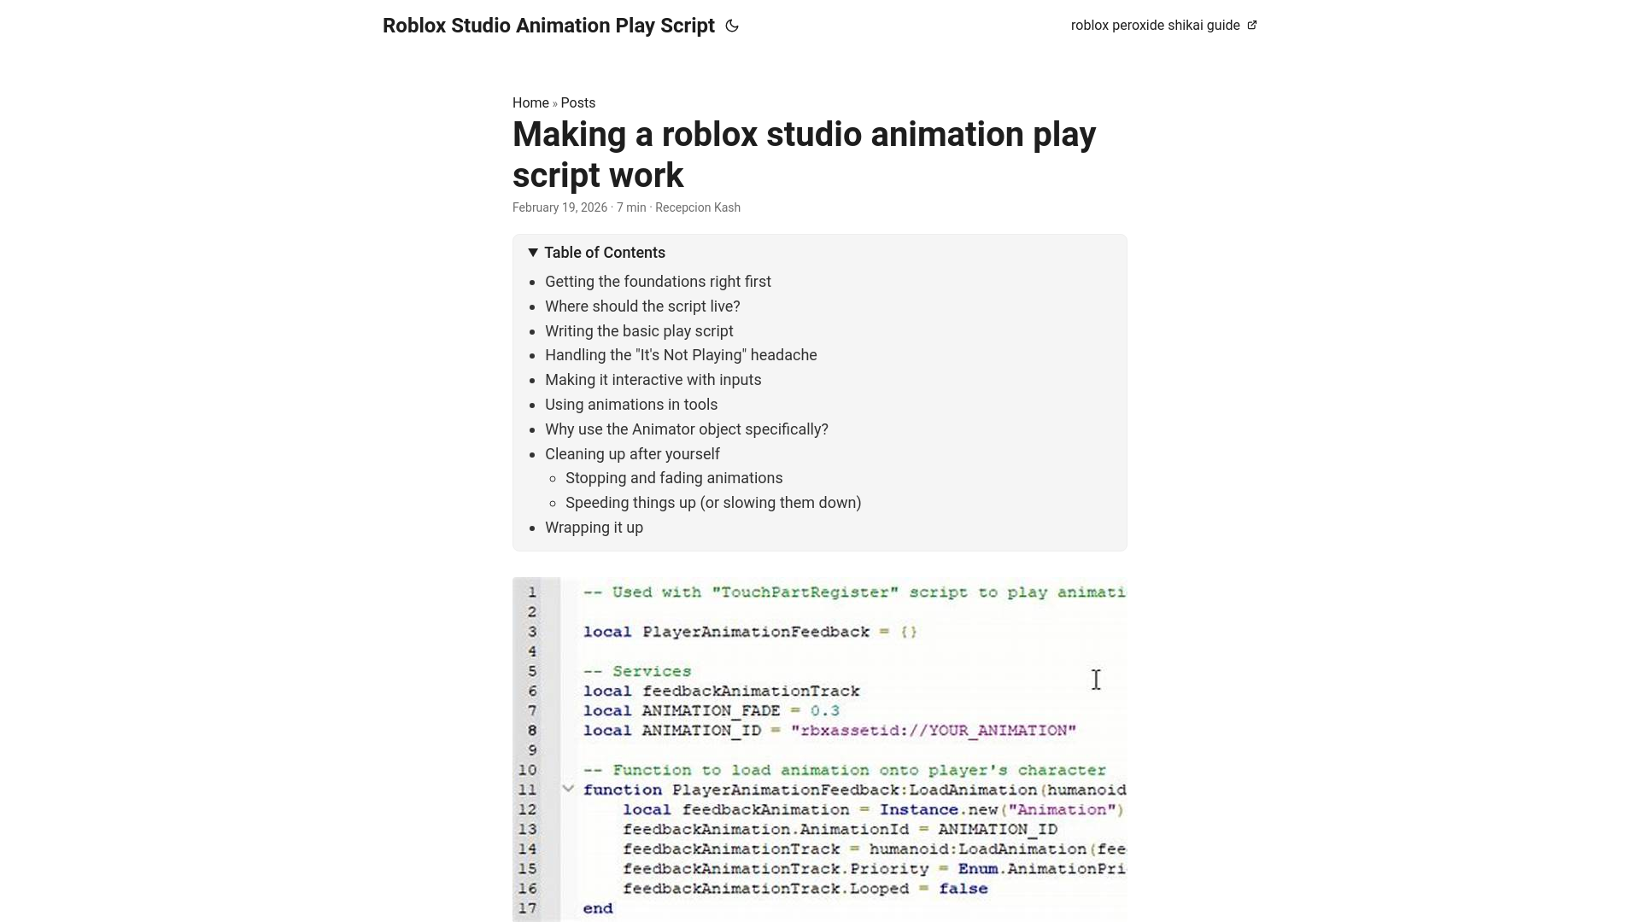Open the site title Roblox Studio Animation Play Script
1640x922 pixels.
(548, 26)
